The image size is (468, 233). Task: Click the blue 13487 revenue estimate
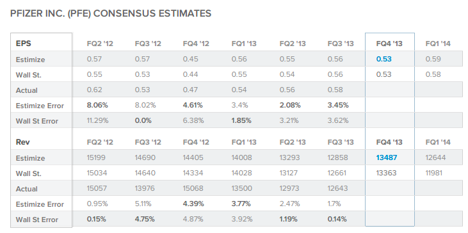click(x=387, y=157)
